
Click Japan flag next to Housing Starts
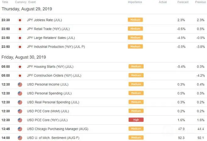point(20,67)
